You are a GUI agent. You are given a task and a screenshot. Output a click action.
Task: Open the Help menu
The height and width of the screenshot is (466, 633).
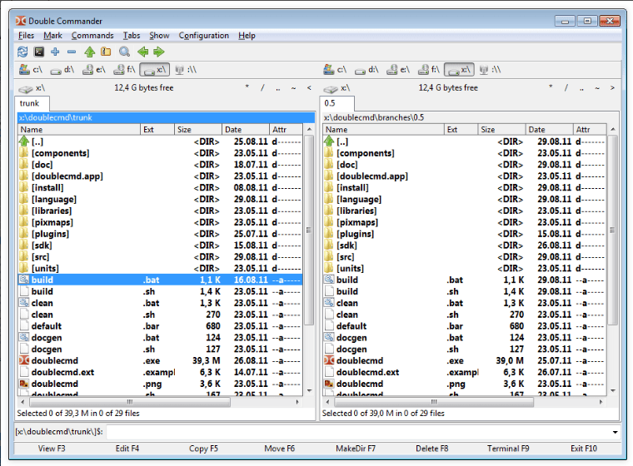coord(247,36)
